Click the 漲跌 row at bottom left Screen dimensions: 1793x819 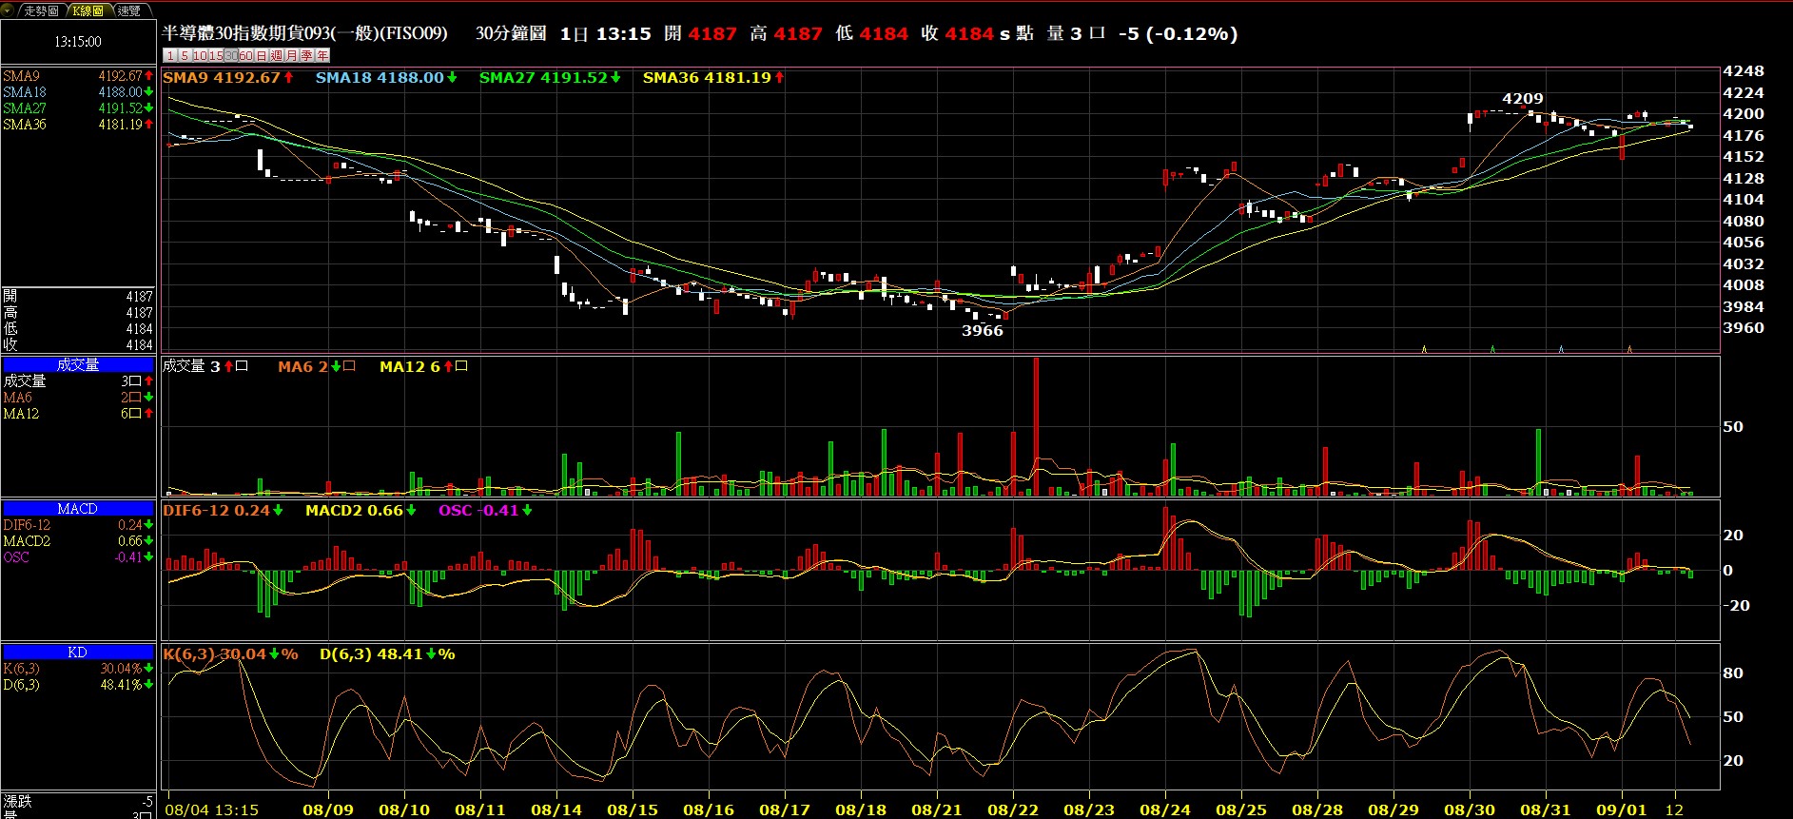tap(78, 801)
